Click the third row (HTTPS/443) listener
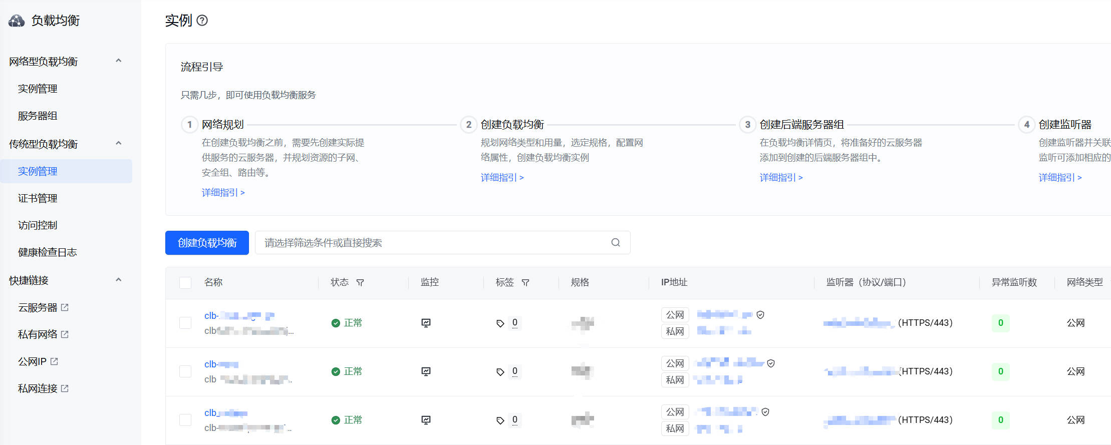The height and width of the screenshot is (445, 1111). tap(925, 420)
